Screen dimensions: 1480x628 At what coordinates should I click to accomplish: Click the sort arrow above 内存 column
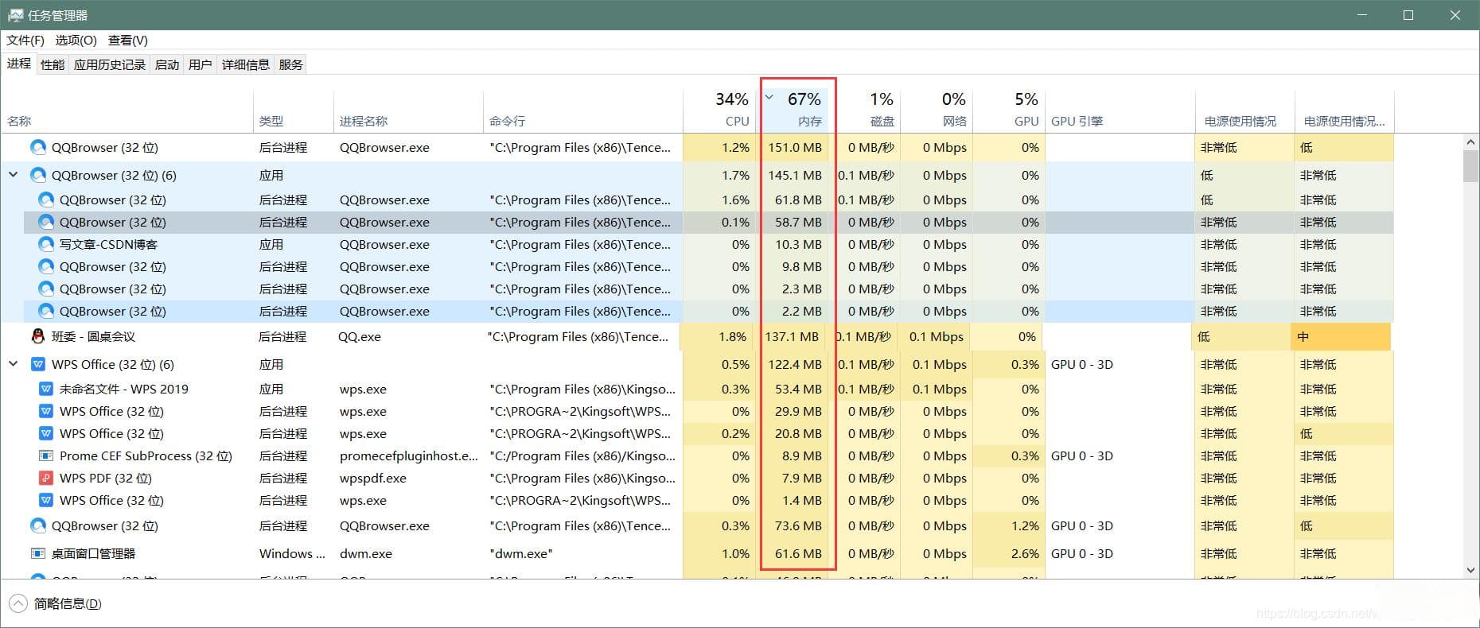tap(769, 98)
